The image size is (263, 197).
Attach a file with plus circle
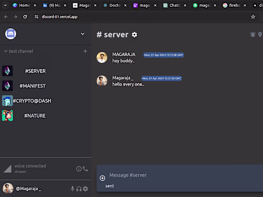103,178
